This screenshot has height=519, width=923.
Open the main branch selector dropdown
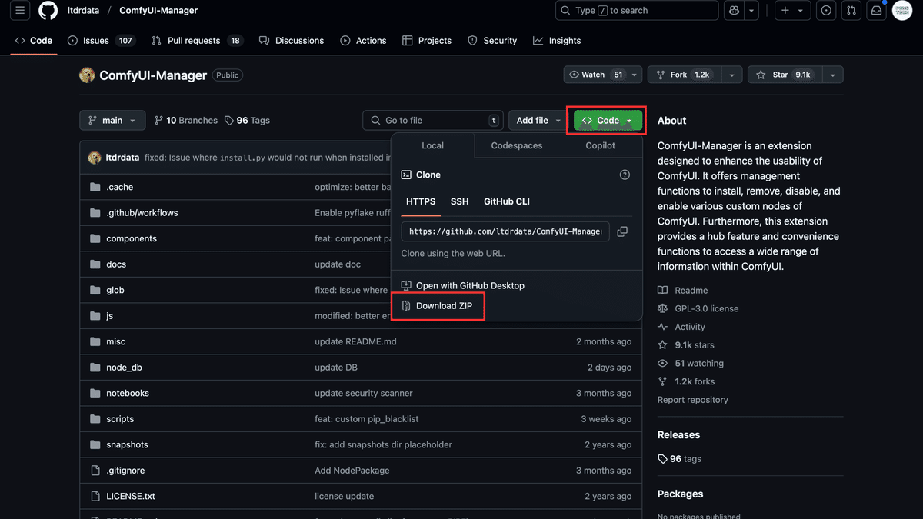(112, 121)
